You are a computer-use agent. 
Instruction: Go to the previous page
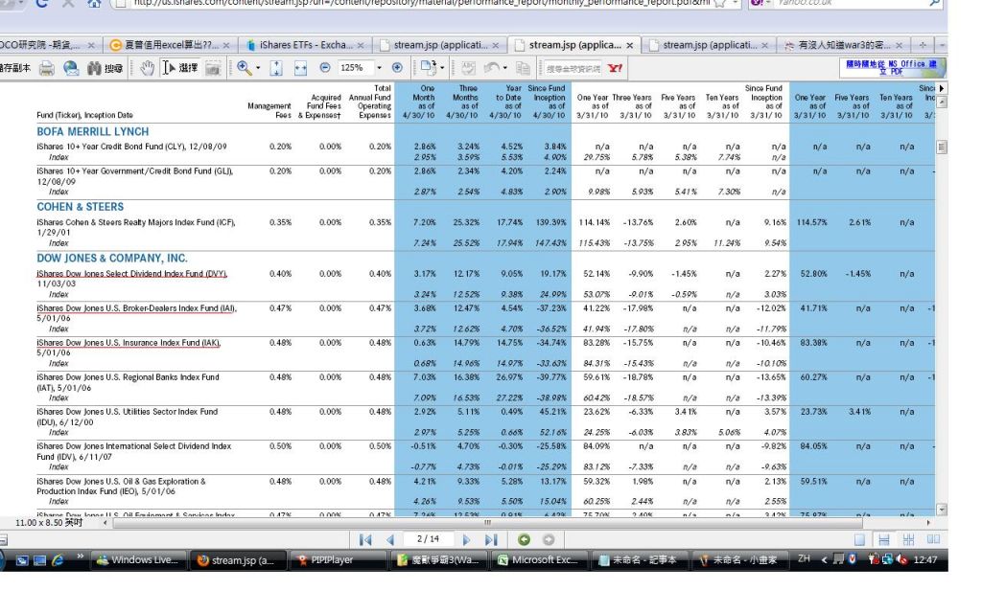point(390,540)
